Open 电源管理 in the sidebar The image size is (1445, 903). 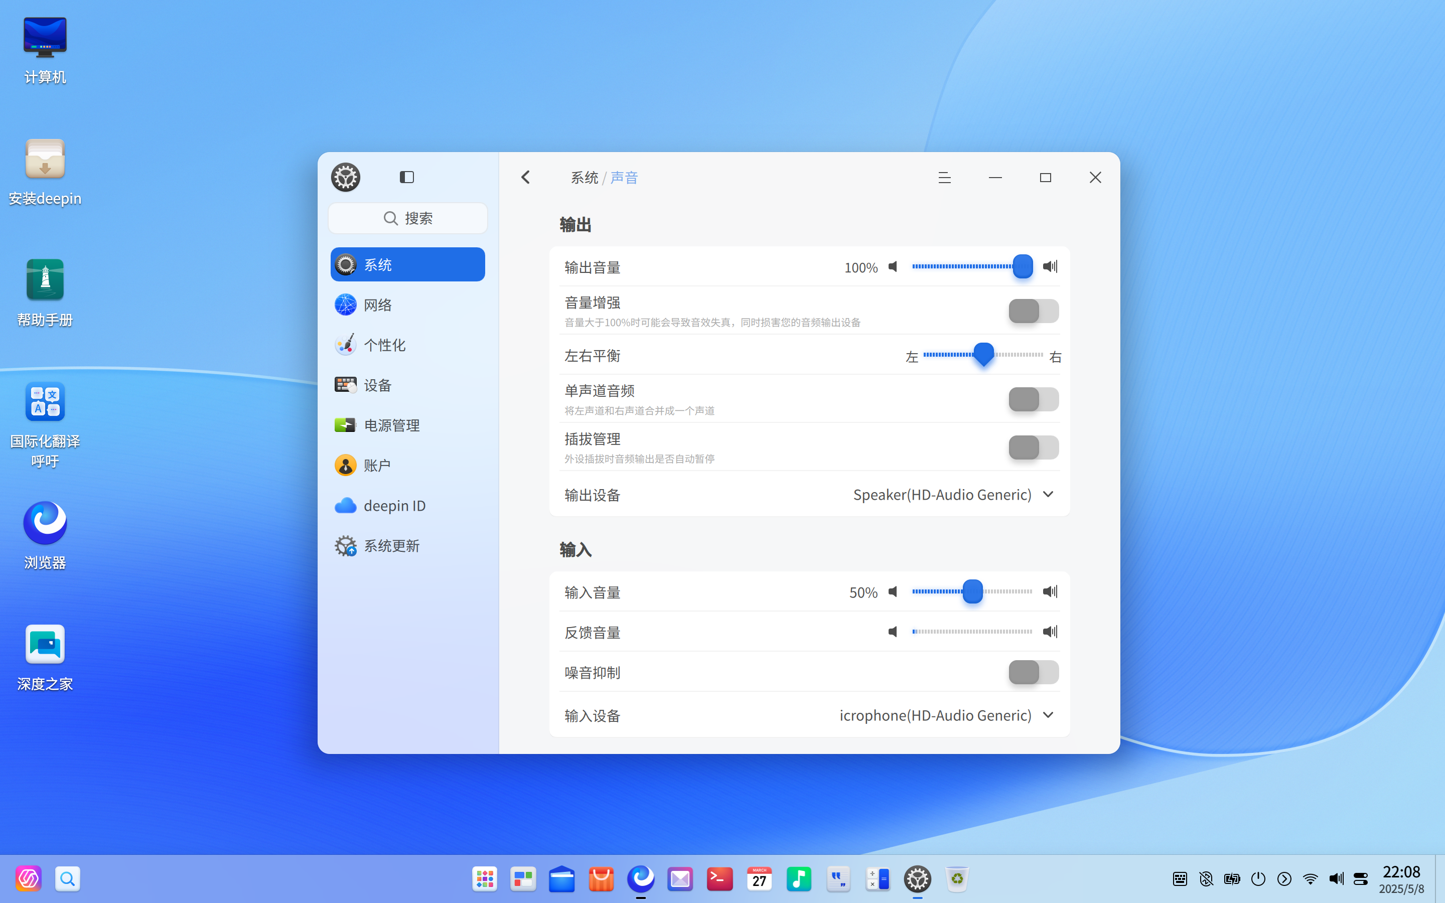coord(408,425)
